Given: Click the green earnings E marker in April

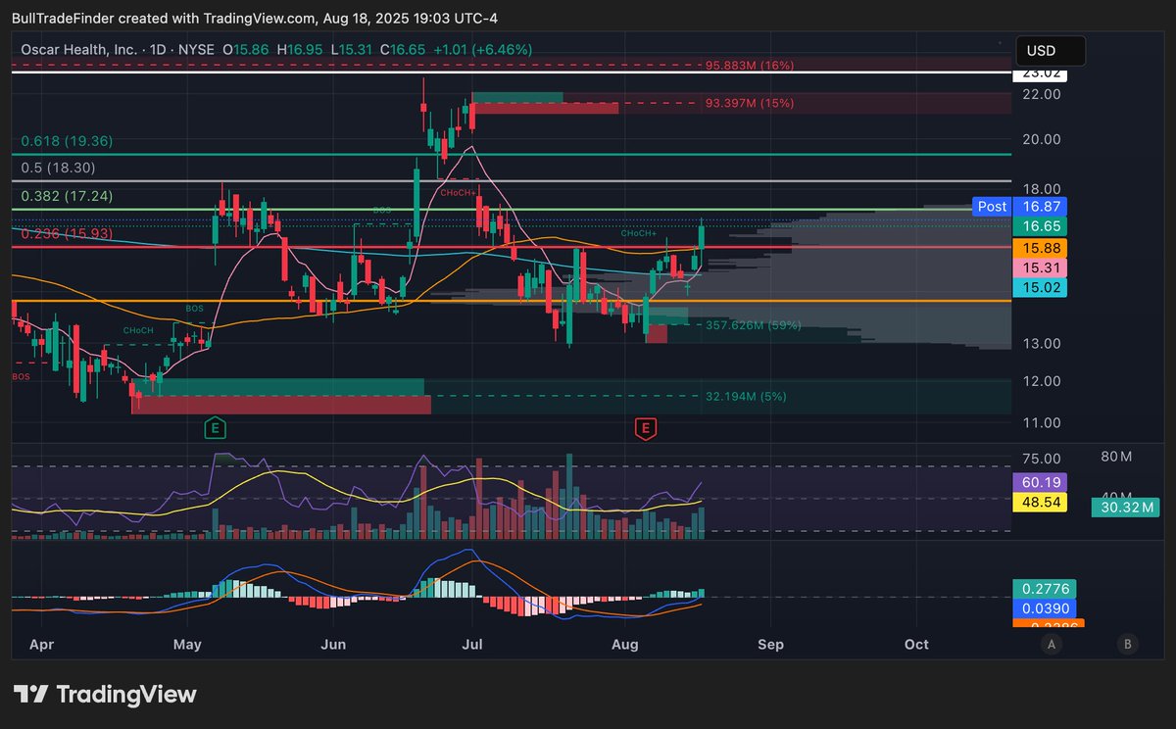Looking at the screenshot, I should coord(215,427).
